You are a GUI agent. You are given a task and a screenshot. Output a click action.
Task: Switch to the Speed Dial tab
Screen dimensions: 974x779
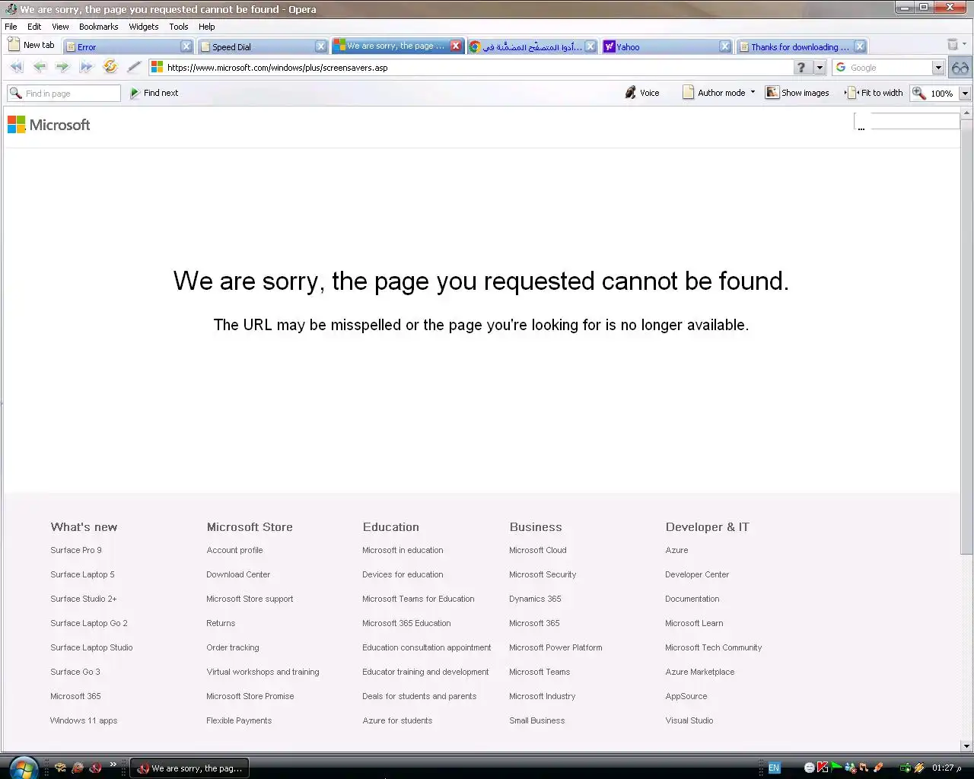pyautogui.click(x=256, y=46)
